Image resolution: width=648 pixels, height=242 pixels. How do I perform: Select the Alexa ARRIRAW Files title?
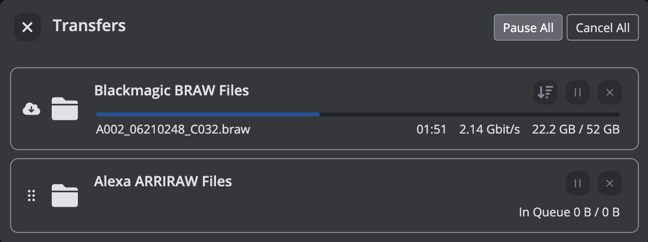click(x=163, y=181)
